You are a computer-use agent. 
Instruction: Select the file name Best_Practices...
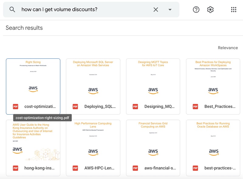point(220,107)
